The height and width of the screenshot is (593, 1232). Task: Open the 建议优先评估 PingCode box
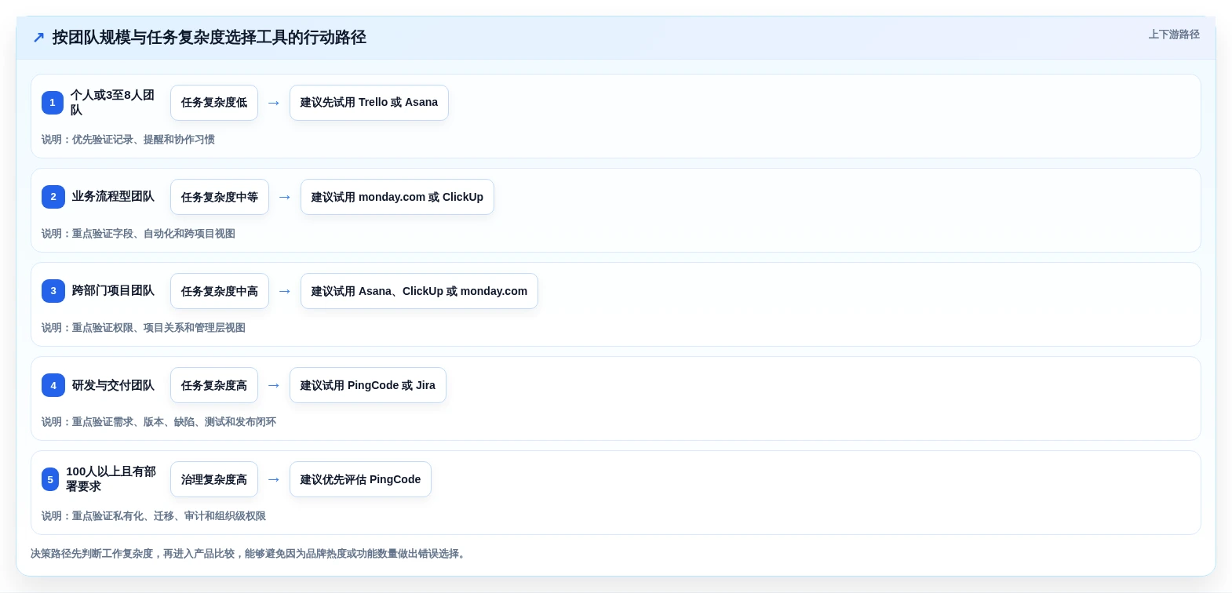[360, 479]
